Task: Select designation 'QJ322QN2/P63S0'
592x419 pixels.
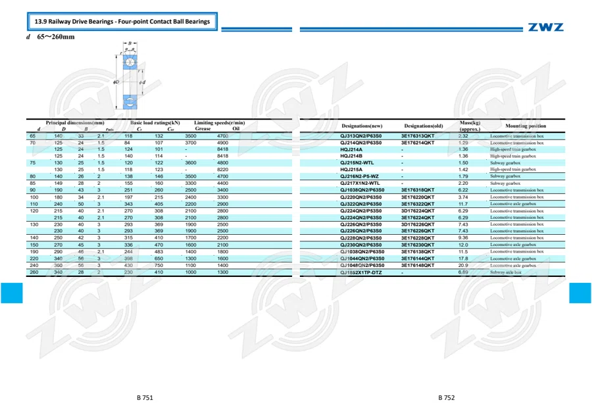Action: click(360, 204)
